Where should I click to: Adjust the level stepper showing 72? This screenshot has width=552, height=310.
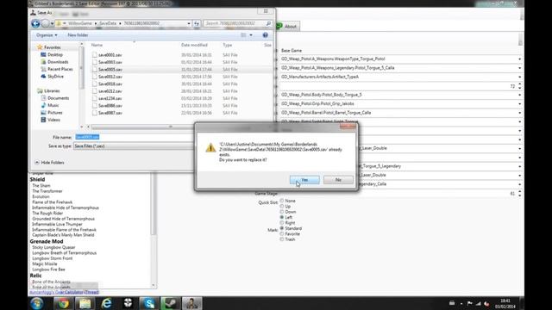519,86
